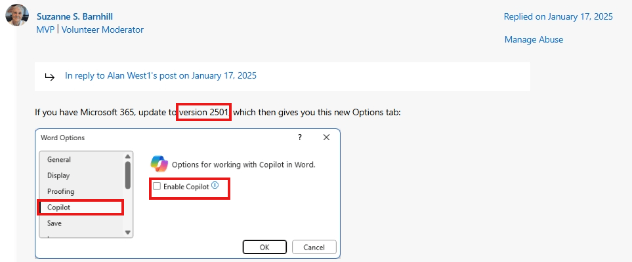This screenshot has width=632, height=262.
Task: Click the help question mark in Word Options
Action: [x=299, y=138]
